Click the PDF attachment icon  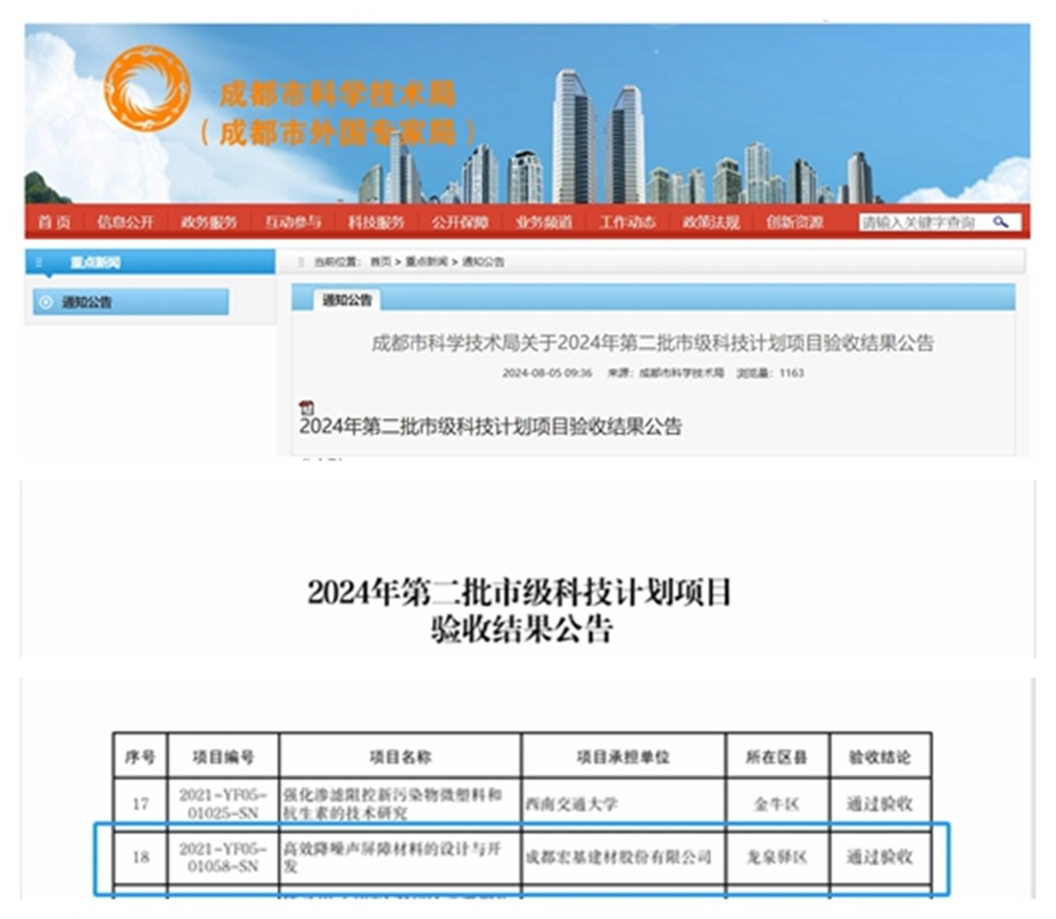pos(306,407)
